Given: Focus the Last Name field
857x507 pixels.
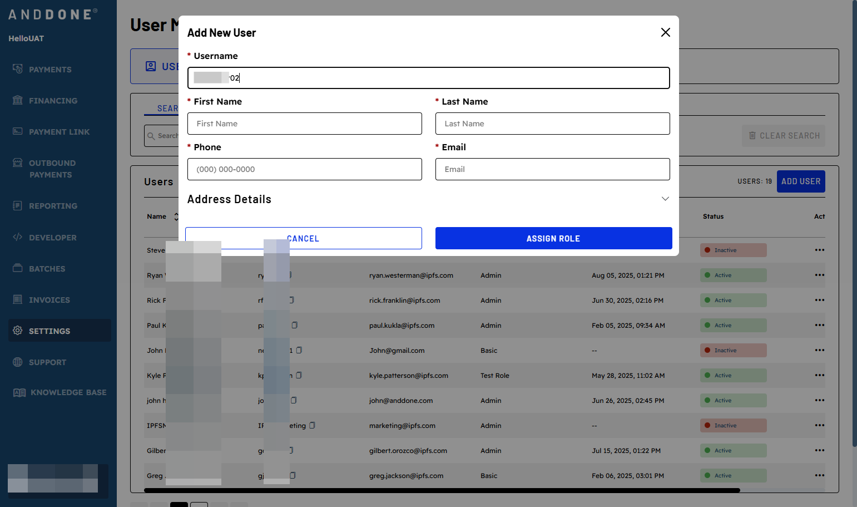Looking at the screenshot, I should pyautogui.click(x=552, y=124).
